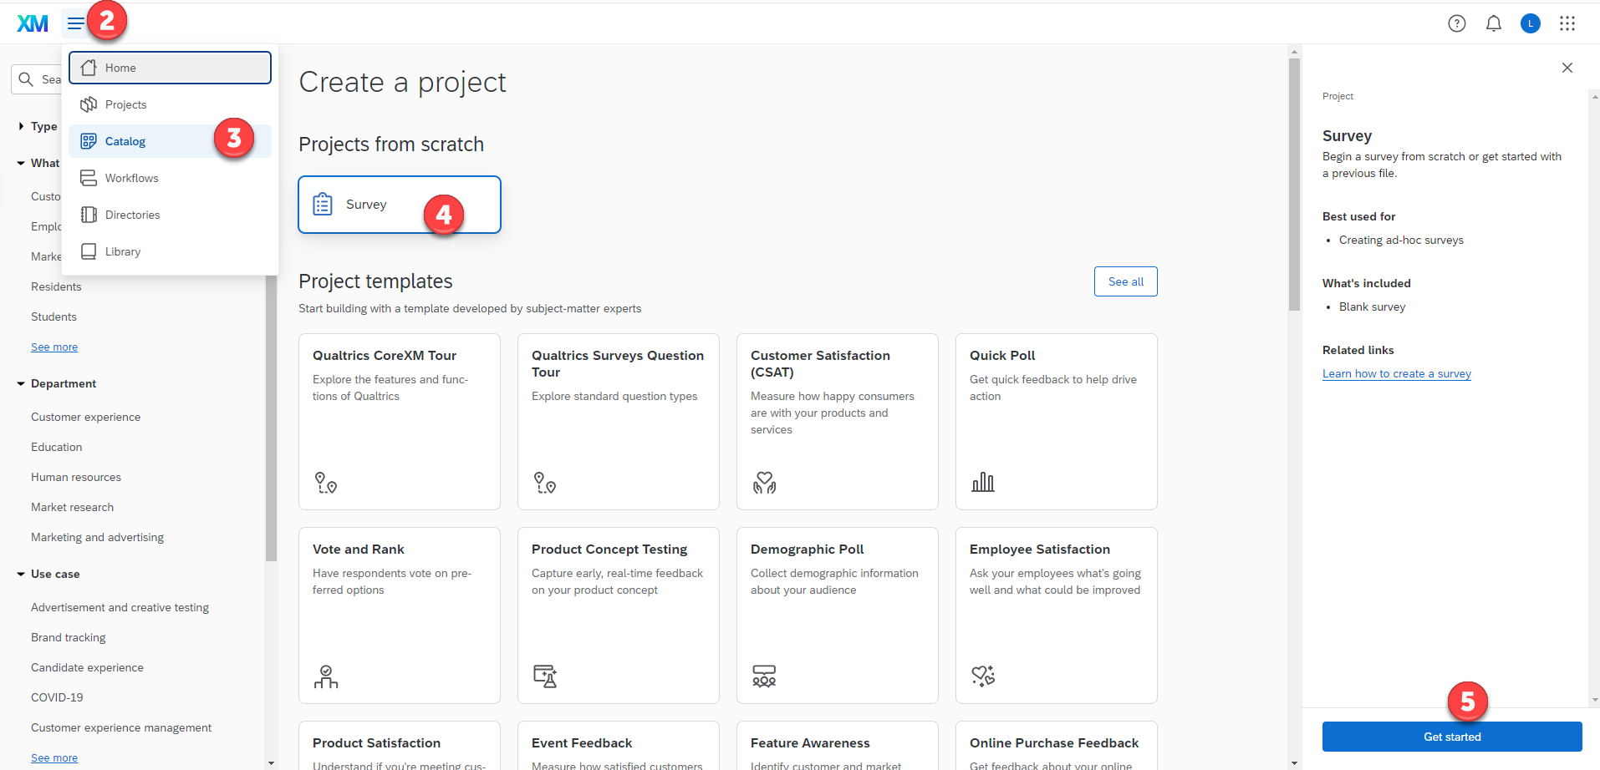Open the user account avatar
The height and width of the screenshot is (770, 1600).
(1531, 23)
